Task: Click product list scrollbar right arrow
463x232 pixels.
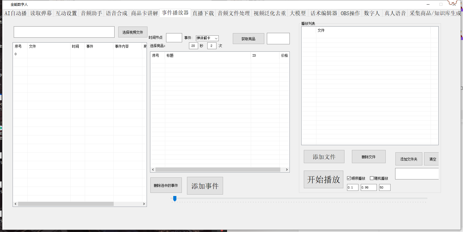Action: click(287, 170)
